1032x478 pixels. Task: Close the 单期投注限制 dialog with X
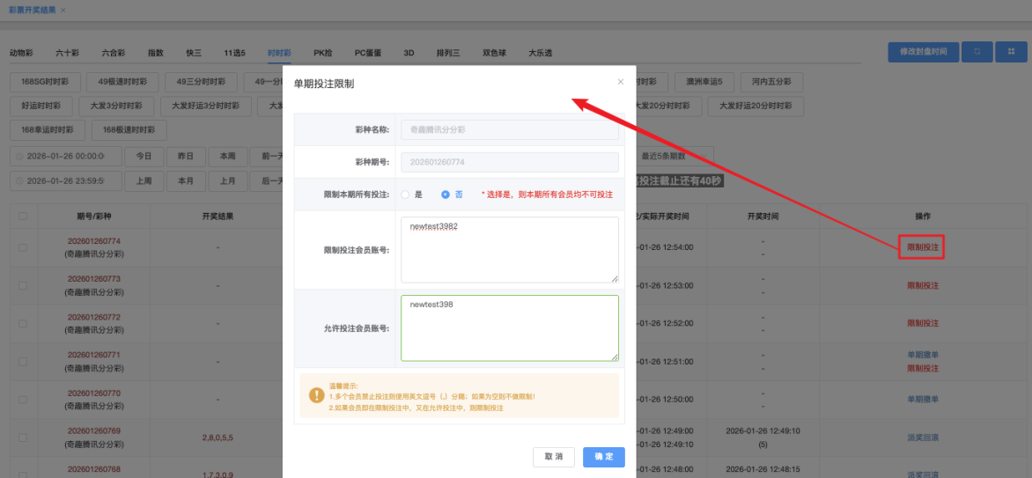click(x=620, y=82)
